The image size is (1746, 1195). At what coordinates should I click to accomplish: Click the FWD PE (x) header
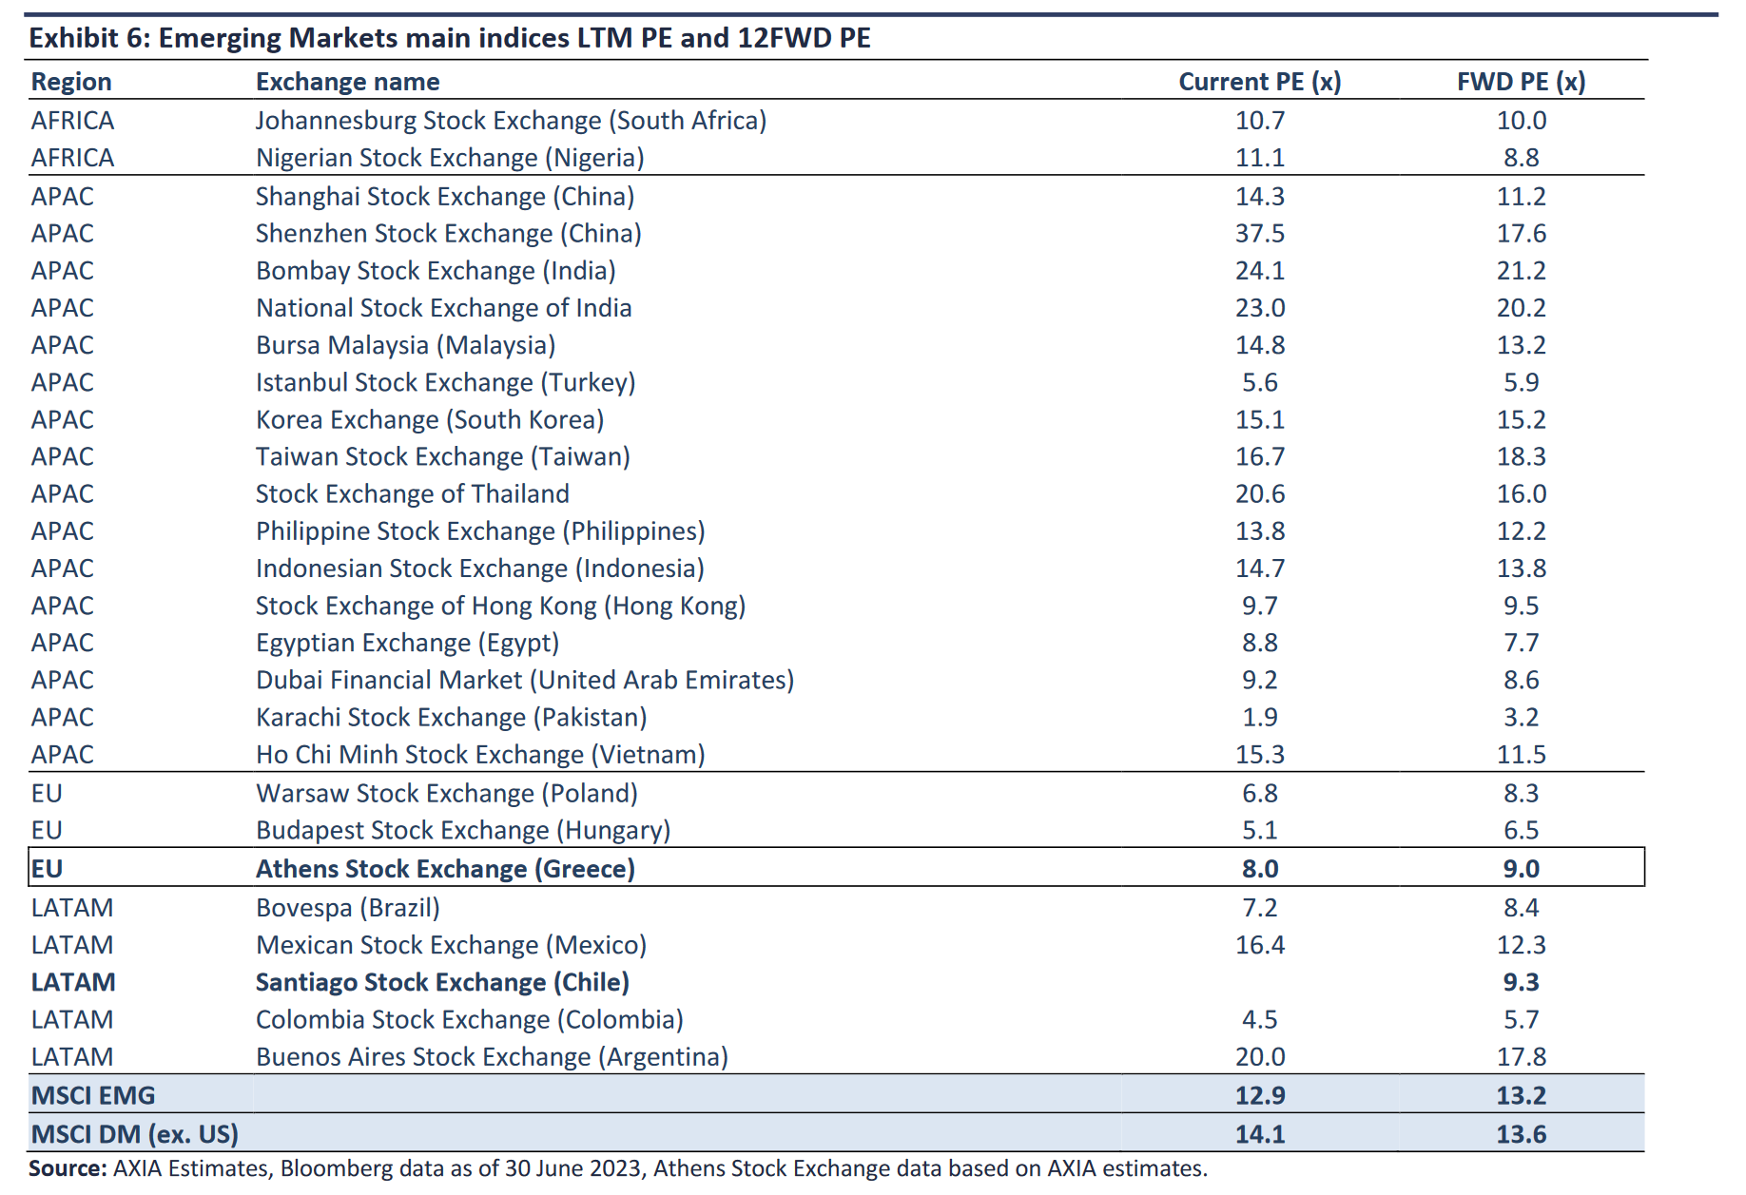[x=1522, y=82]
